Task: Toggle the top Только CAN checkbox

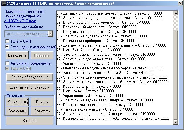Action: 7,41
